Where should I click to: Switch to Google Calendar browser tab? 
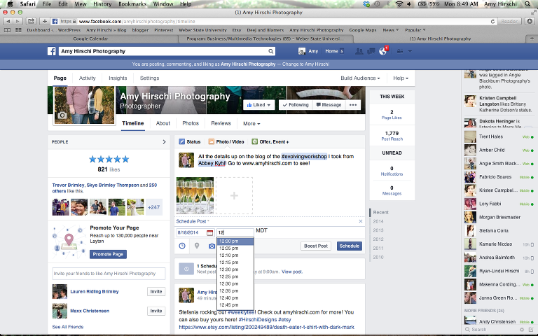[x=90, y=38]
